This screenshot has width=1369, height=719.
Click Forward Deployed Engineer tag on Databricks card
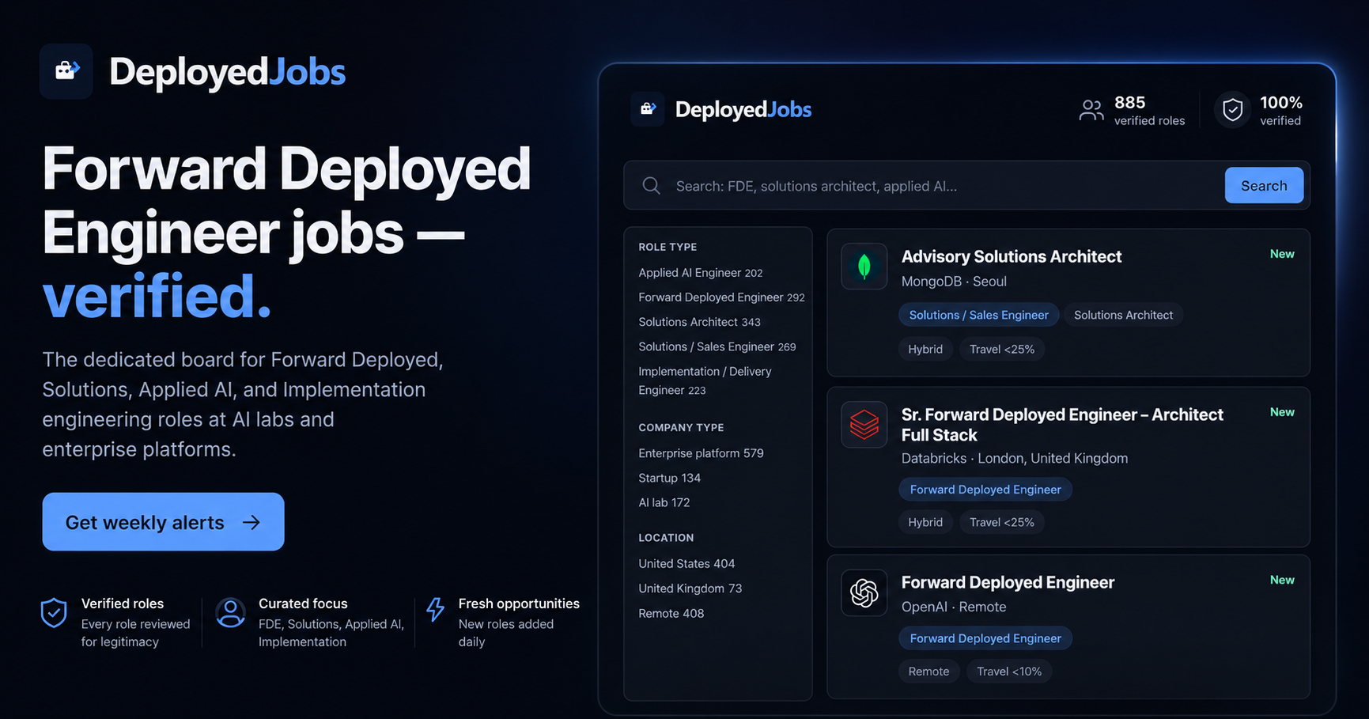tap(985, 490)
